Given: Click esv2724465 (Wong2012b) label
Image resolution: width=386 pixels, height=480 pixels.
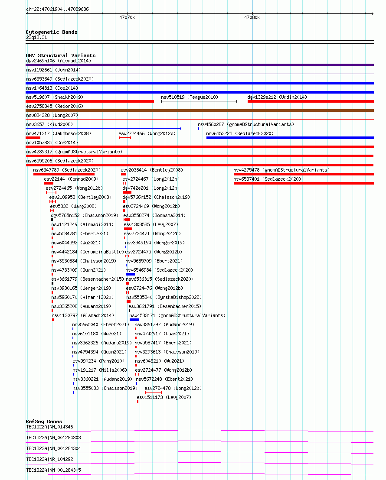Looking at the screenshot, I should (x=74, y=188).
